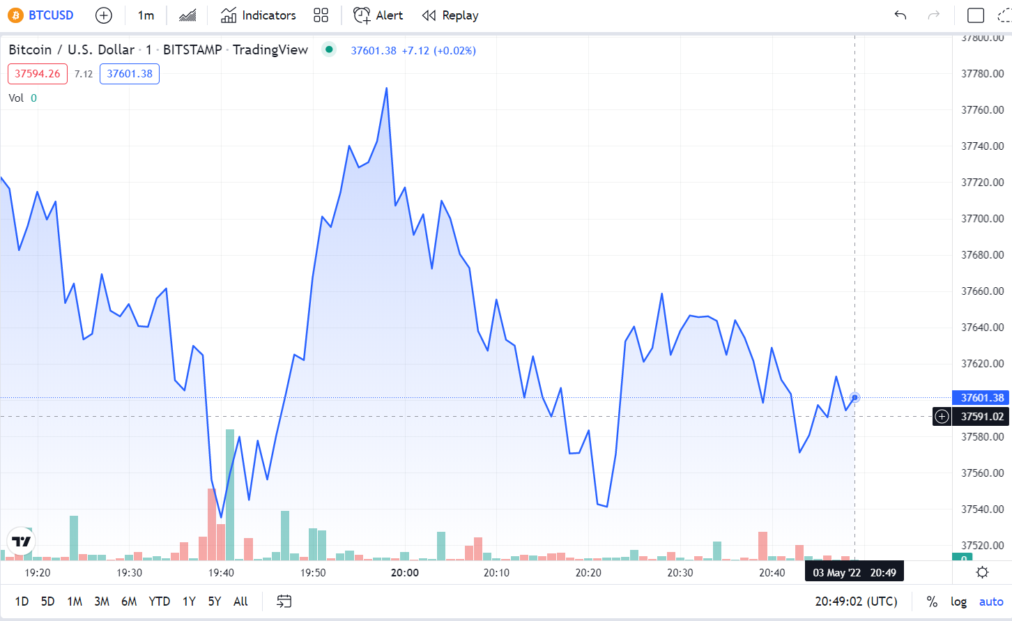Click the 37780.00 price axis label
1012x621 pixels.
pos(983,74)
